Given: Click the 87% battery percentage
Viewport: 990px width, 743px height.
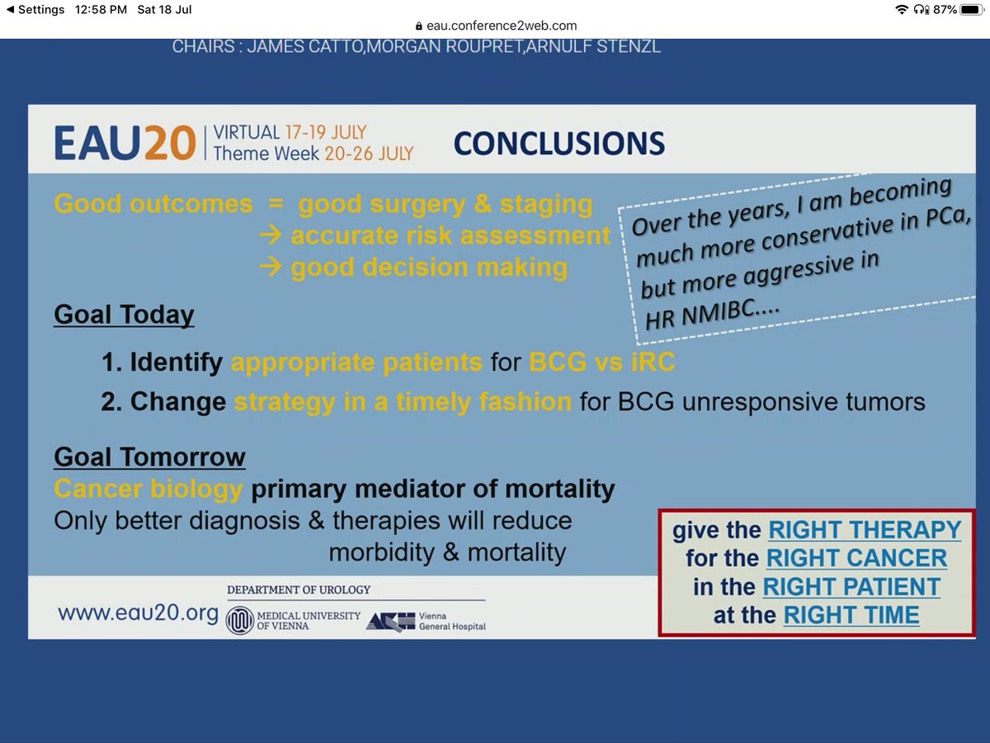Looking at the screenshot, I should 944,10.
